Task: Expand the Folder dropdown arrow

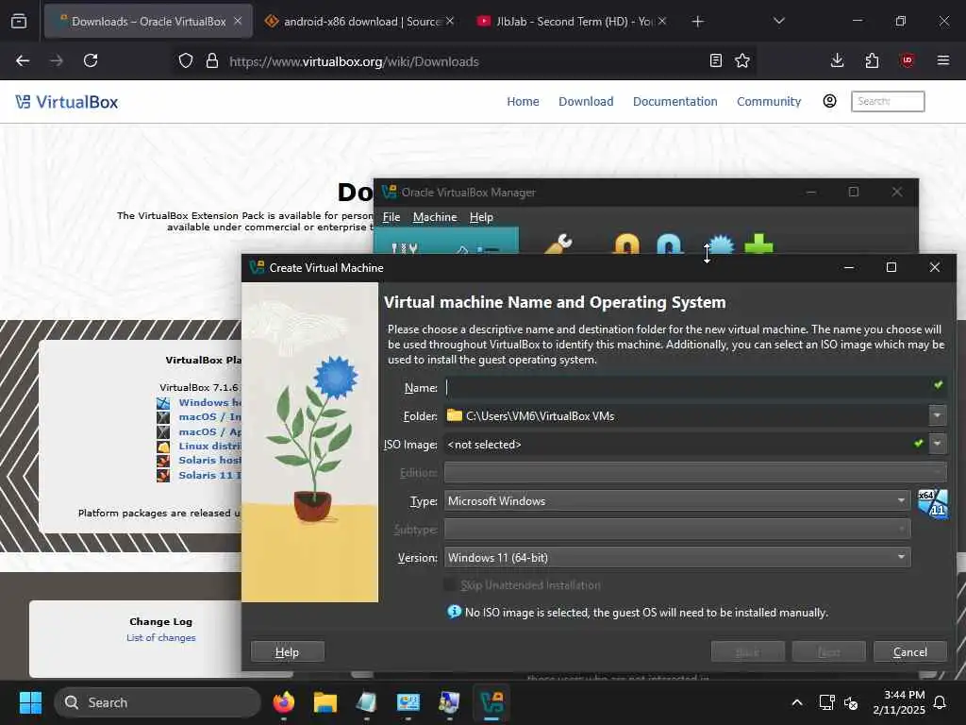Action: pos(937,415)
